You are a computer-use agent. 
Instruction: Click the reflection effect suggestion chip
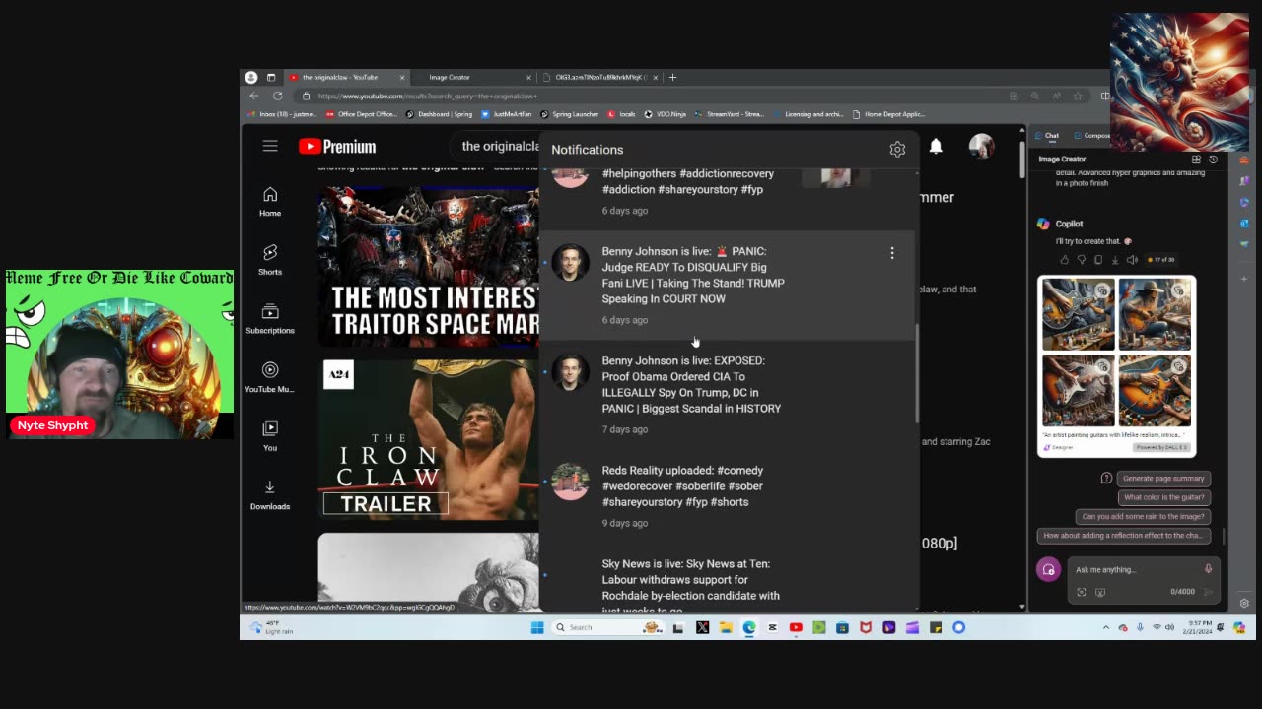click(1123, 536)
